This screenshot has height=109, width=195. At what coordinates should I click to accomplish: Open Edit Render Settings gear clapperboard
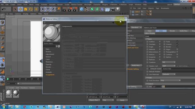(x=75, y=9)
